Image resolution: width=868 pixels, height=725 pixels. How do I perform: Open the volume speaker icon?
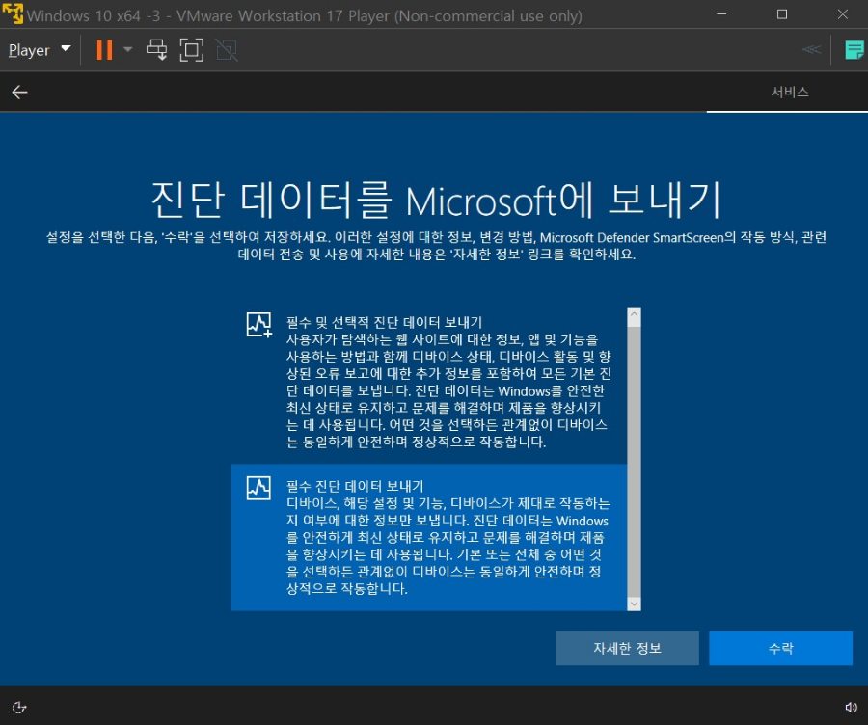(x=851, y=707)
